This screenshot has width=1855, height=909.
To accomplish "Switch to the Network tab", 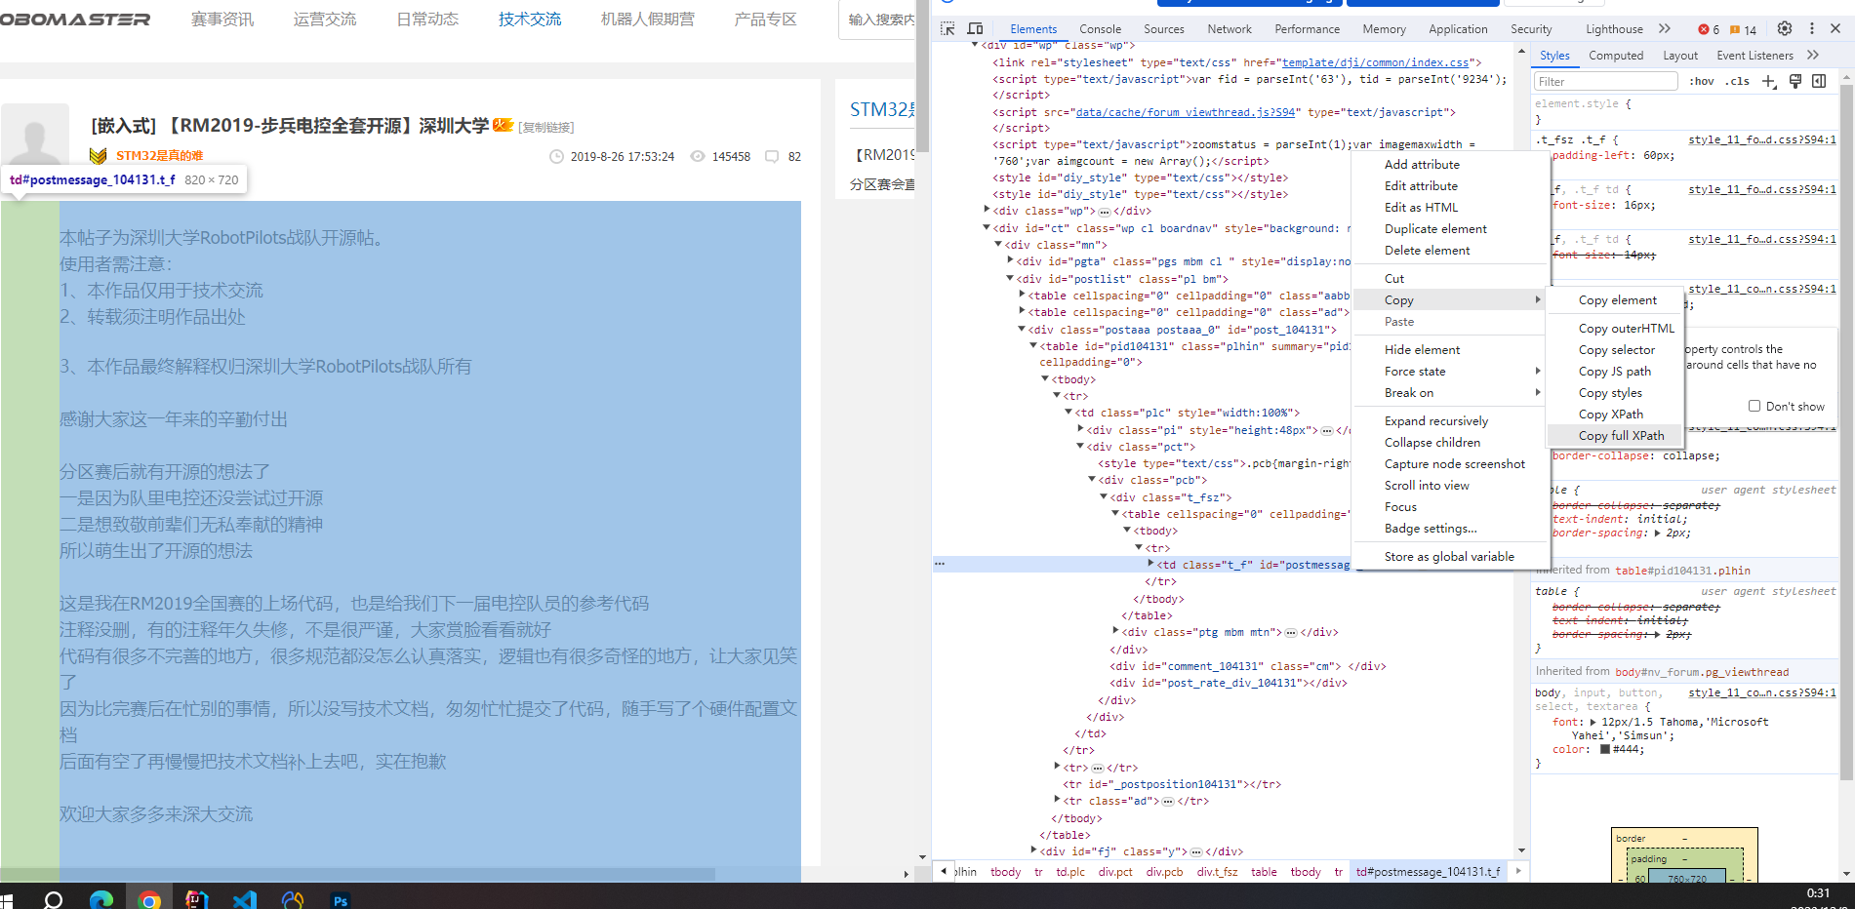I will pyautogui.click(x=1229, y=29).
